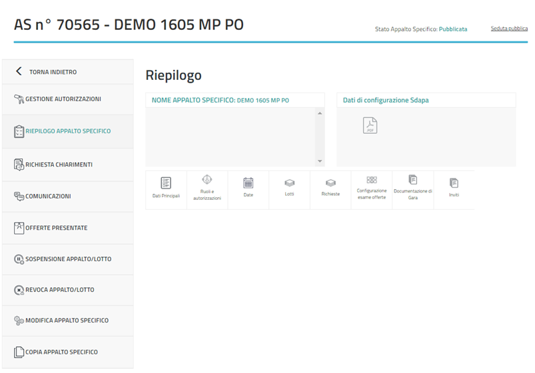
Task: Open the Date calendar icon
Action: [248, 183]
